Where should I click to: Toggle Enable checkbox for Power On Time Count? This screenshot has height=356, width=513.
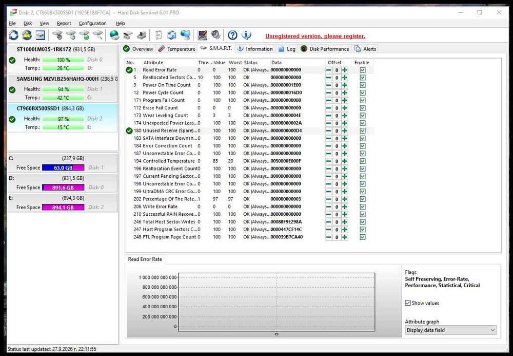[363, 85]
